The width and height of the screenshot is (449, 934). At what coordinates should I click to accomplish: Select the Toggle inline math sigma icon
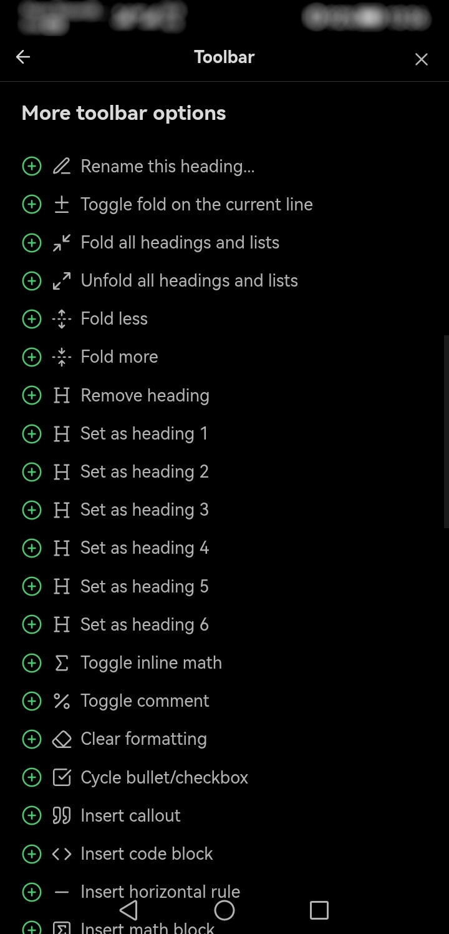61,662
